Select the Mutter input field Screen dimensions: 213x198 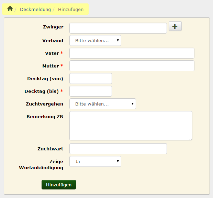point(132,66)
